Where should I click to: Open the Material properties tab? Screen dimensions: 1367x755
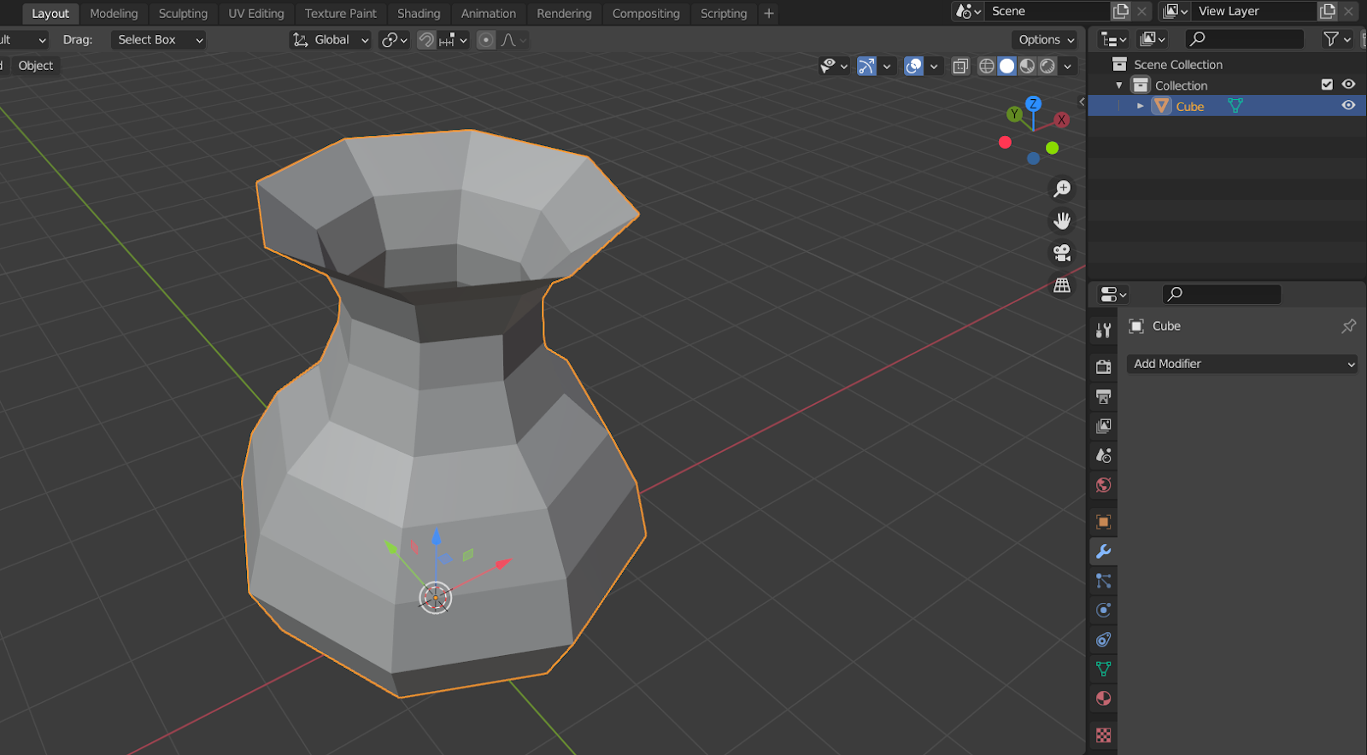tap(1103, 699)
